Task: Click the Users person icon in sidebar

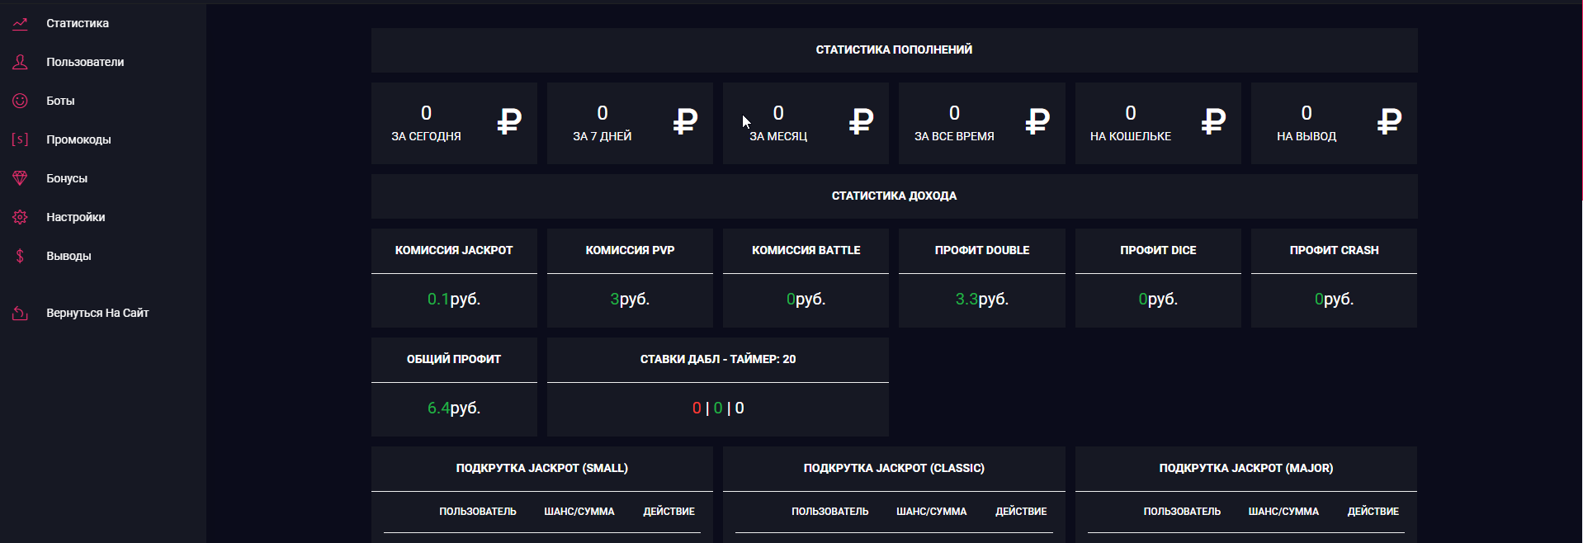Action: (x=20, y=62)
